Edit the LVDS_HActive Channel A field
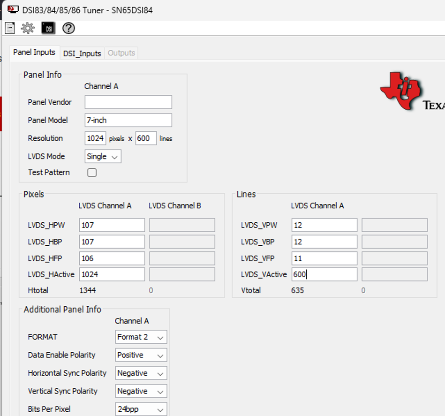 pyautogui.click(x=112, y=274)
